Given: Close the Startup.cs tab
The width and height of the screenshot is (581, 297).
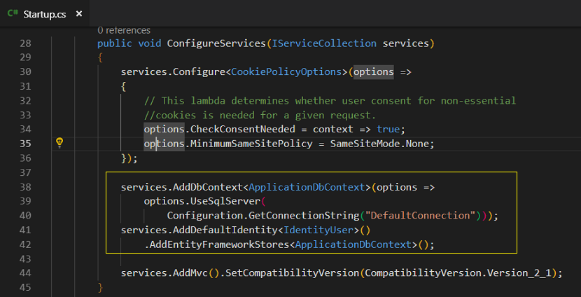Looking at the screenshot, I should (79, 14).
